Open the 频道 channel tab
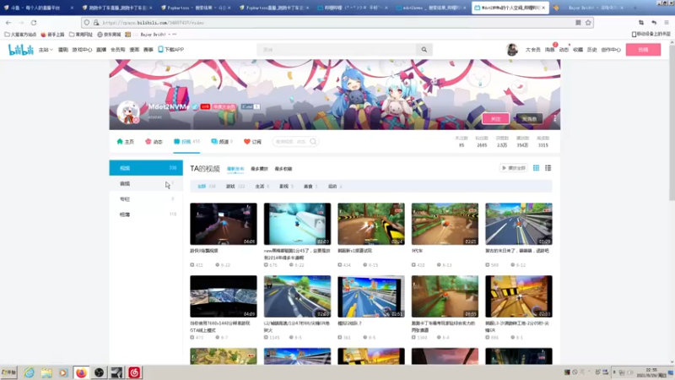Image resolution: width=675 pixels, height=380 pixels. pyautogui.click(x=222, y=141)
